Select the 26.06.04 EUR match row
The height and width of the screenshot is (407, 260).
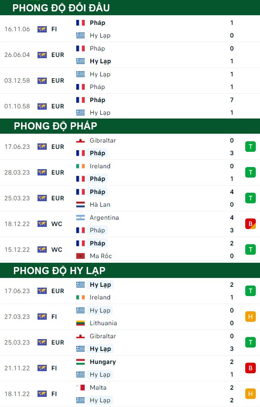click(x=130, y=55)
